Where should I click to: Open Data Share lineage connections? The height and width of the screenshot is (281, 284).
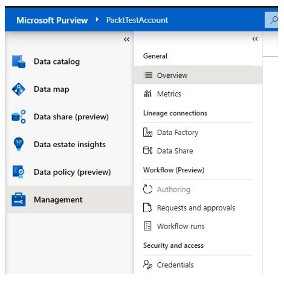coord(198,151)
